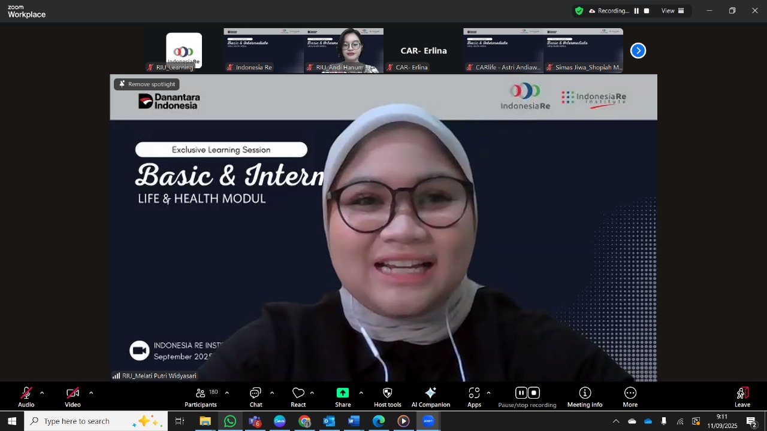Select RIU_Andi Hanum video thumbnail
This screenshot has width=767, height=431.
point(343,50)
